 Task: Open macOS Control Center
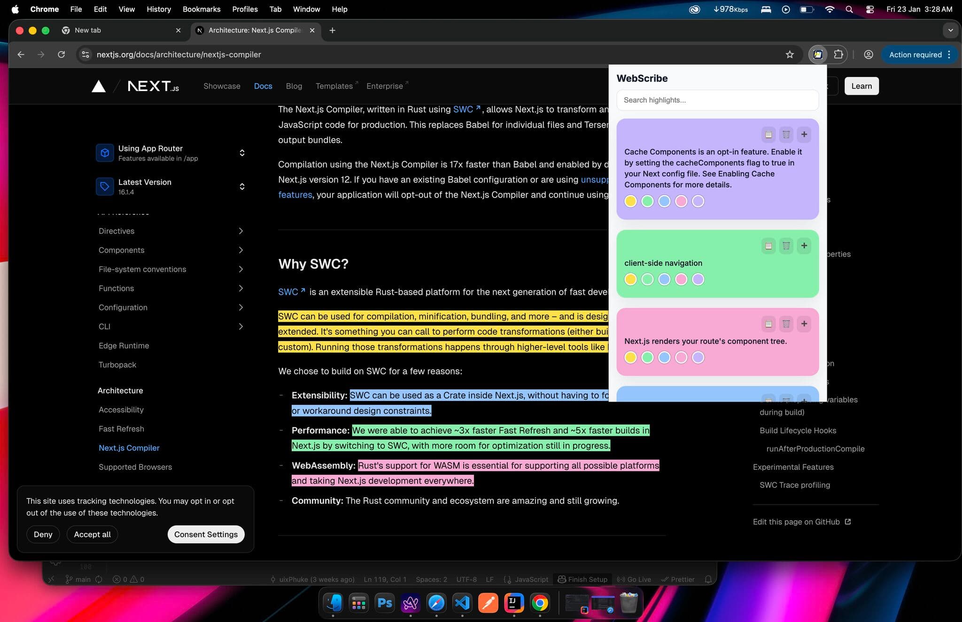(870, 9)
